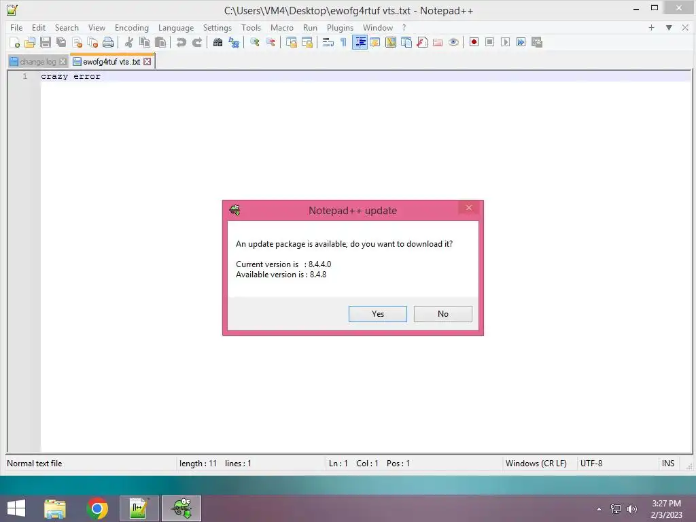Screen dimensions: 696x522
Task: Open the Settings menu
Action: tap(217, 27)
